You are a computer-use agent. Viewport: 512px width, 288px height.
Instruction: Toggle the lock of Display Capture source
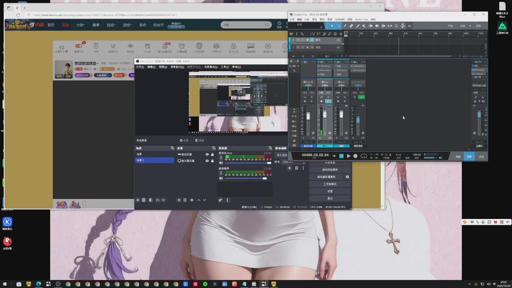tap(212, 161)
